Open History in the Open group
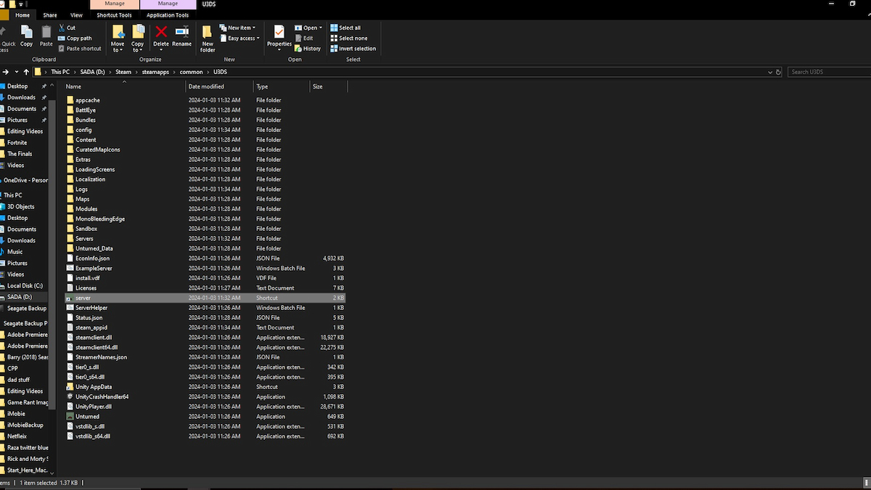 coord(308,49)
